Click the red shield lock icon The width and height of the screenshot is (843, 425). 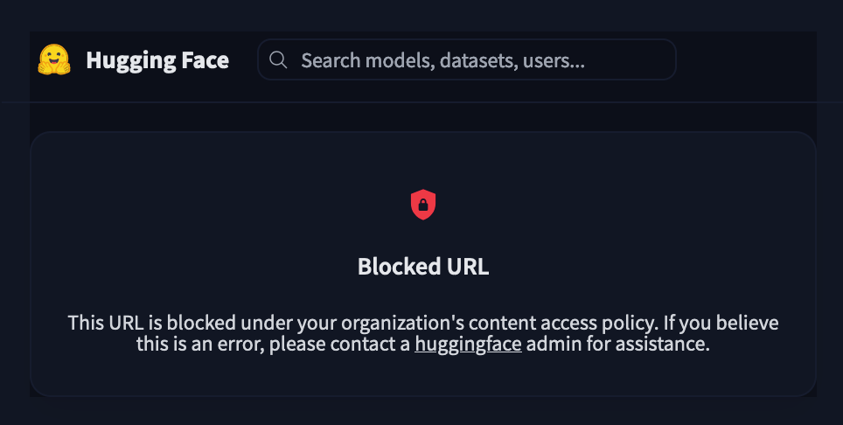[423, 206]
